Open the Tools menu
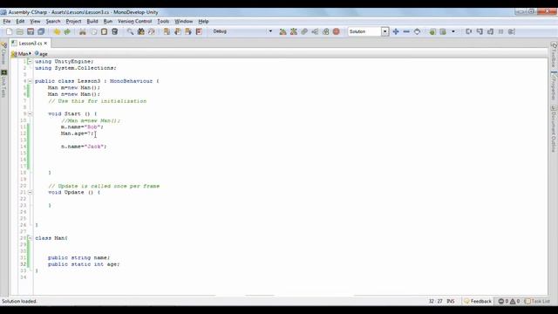The height and width of the screenshot is (314, 558). [x=163, y=21]
